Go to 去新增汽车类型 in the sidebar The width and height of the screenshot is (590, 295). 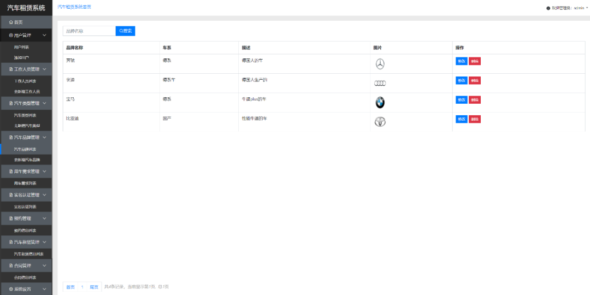(x=27, y=126)
